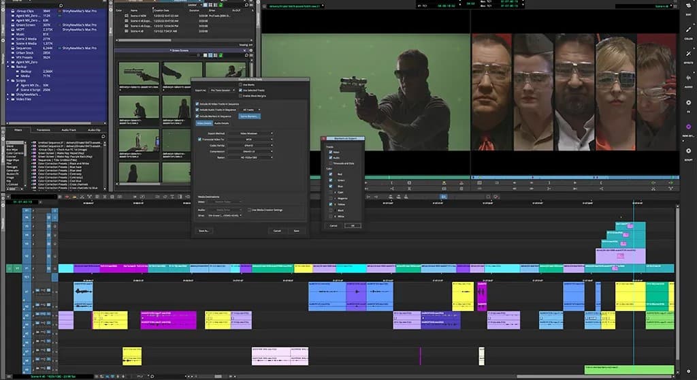Disable the Transcode Video To checkbox
This screenshot has height=380, width=697.
[x=198, y=139]
